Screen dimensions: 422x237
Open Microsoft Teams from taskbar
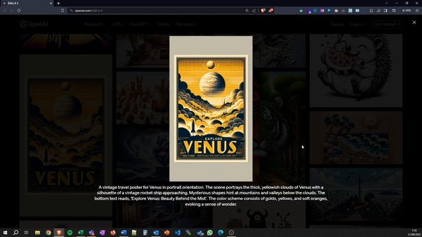click(x=92, y=232)
